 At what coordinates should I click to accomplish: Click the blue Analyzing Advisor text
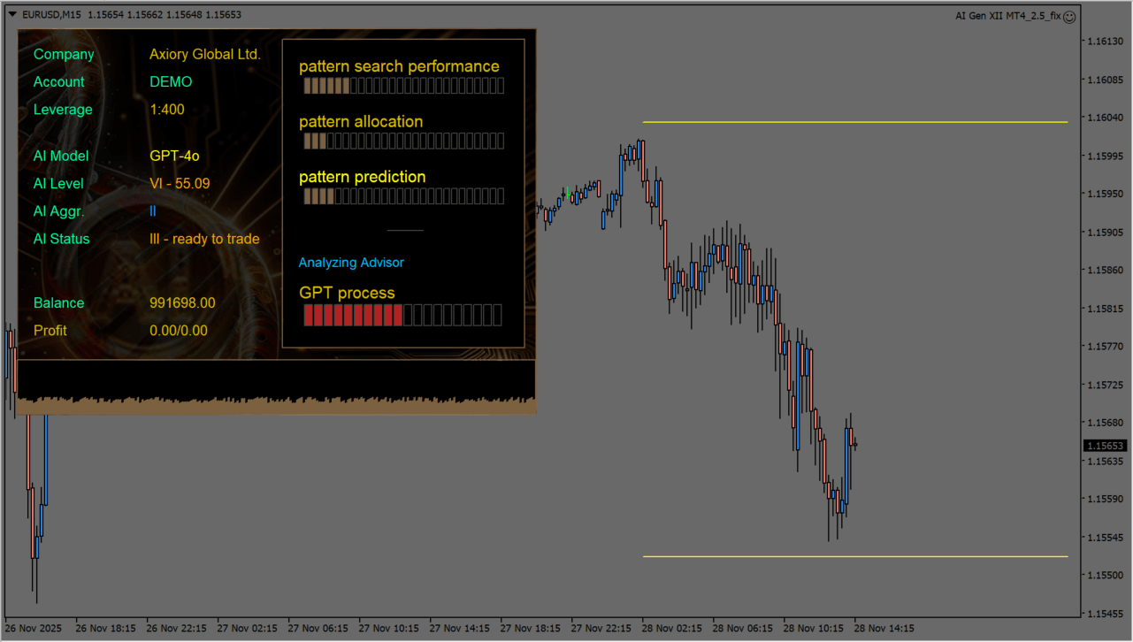[351, 263]
